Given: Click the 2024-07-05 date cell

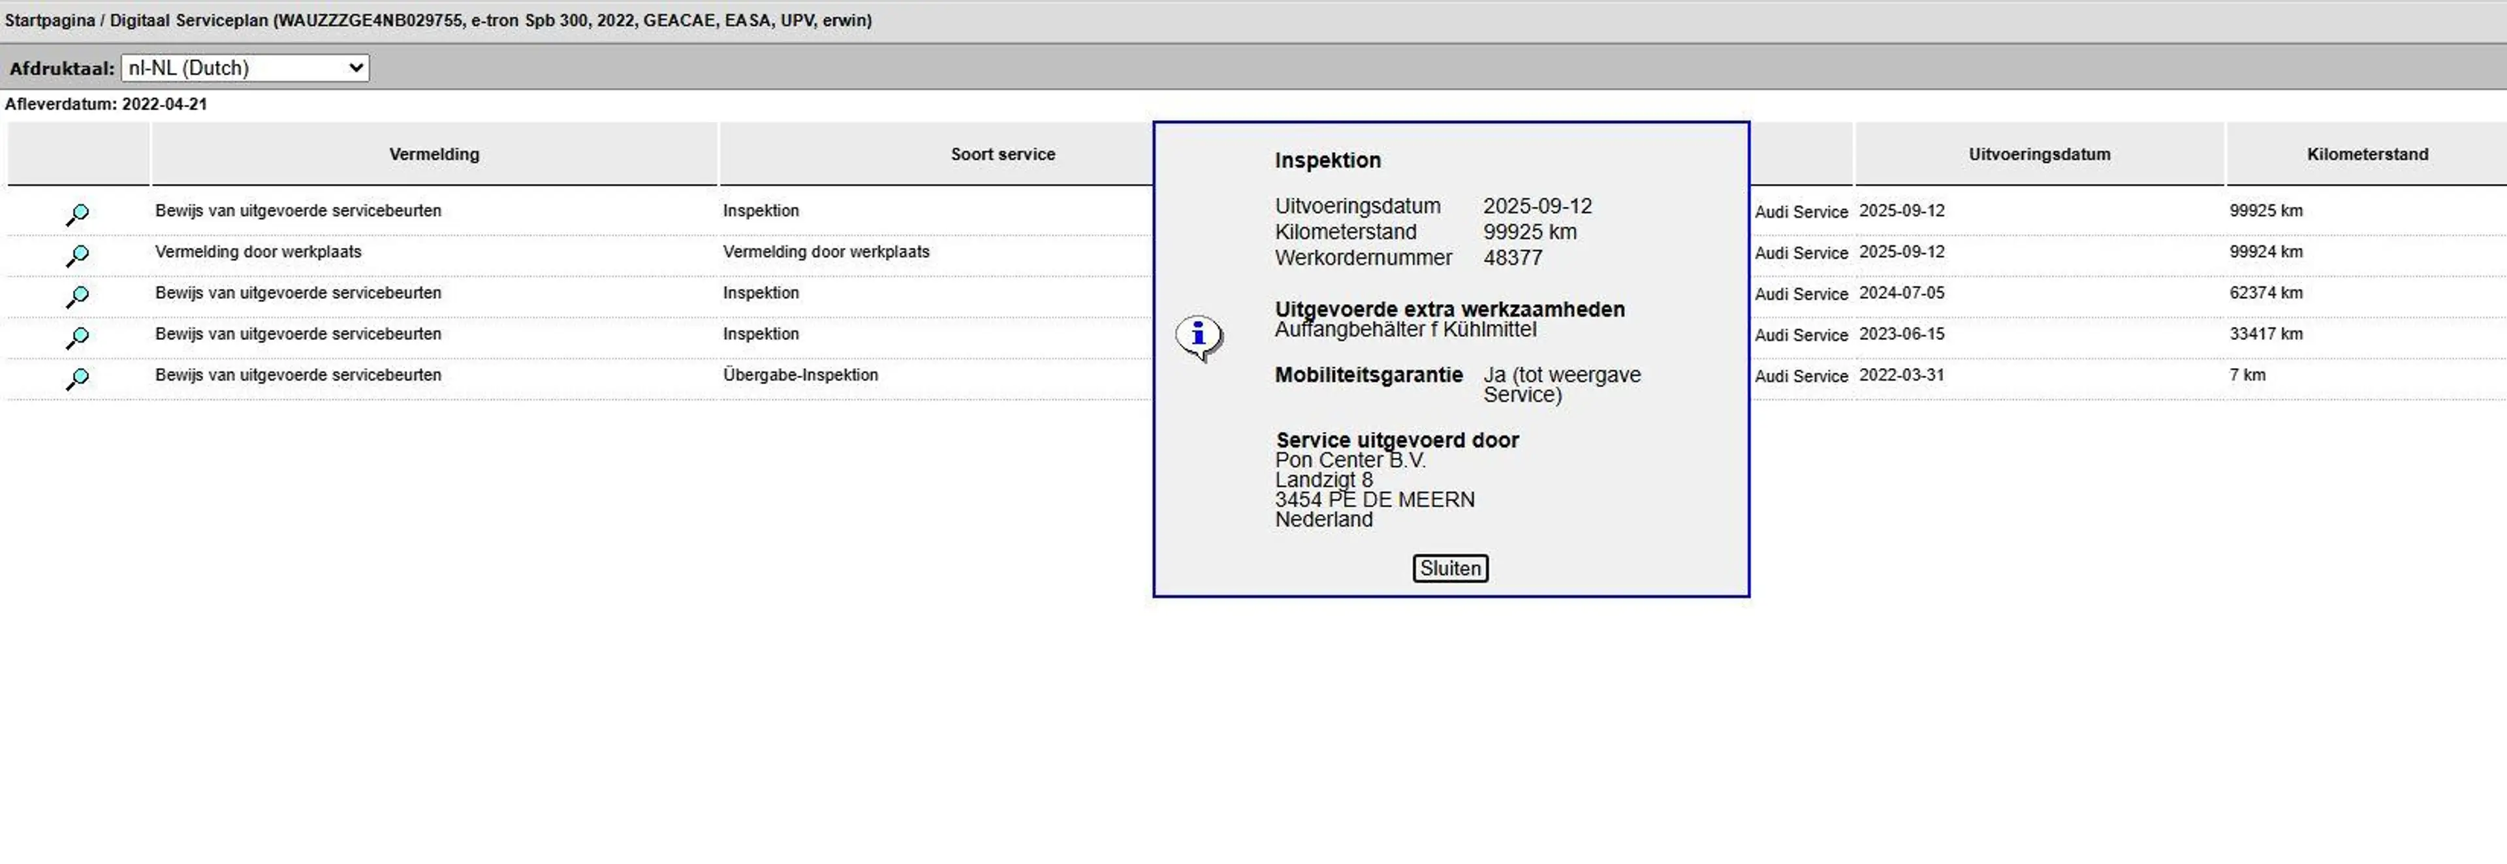Looking at the screenshot, I should click(1902, 292).
